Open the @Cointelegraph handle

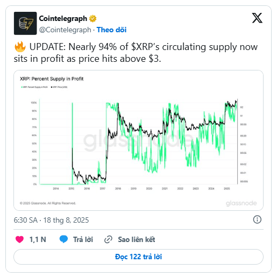pyautogui.click(x=65, y=30)
